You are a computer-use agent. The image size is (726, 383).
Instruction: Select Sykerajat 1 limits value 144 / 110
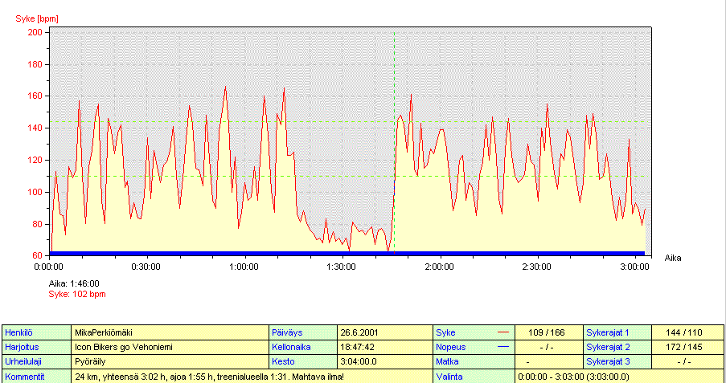[686, 332]
